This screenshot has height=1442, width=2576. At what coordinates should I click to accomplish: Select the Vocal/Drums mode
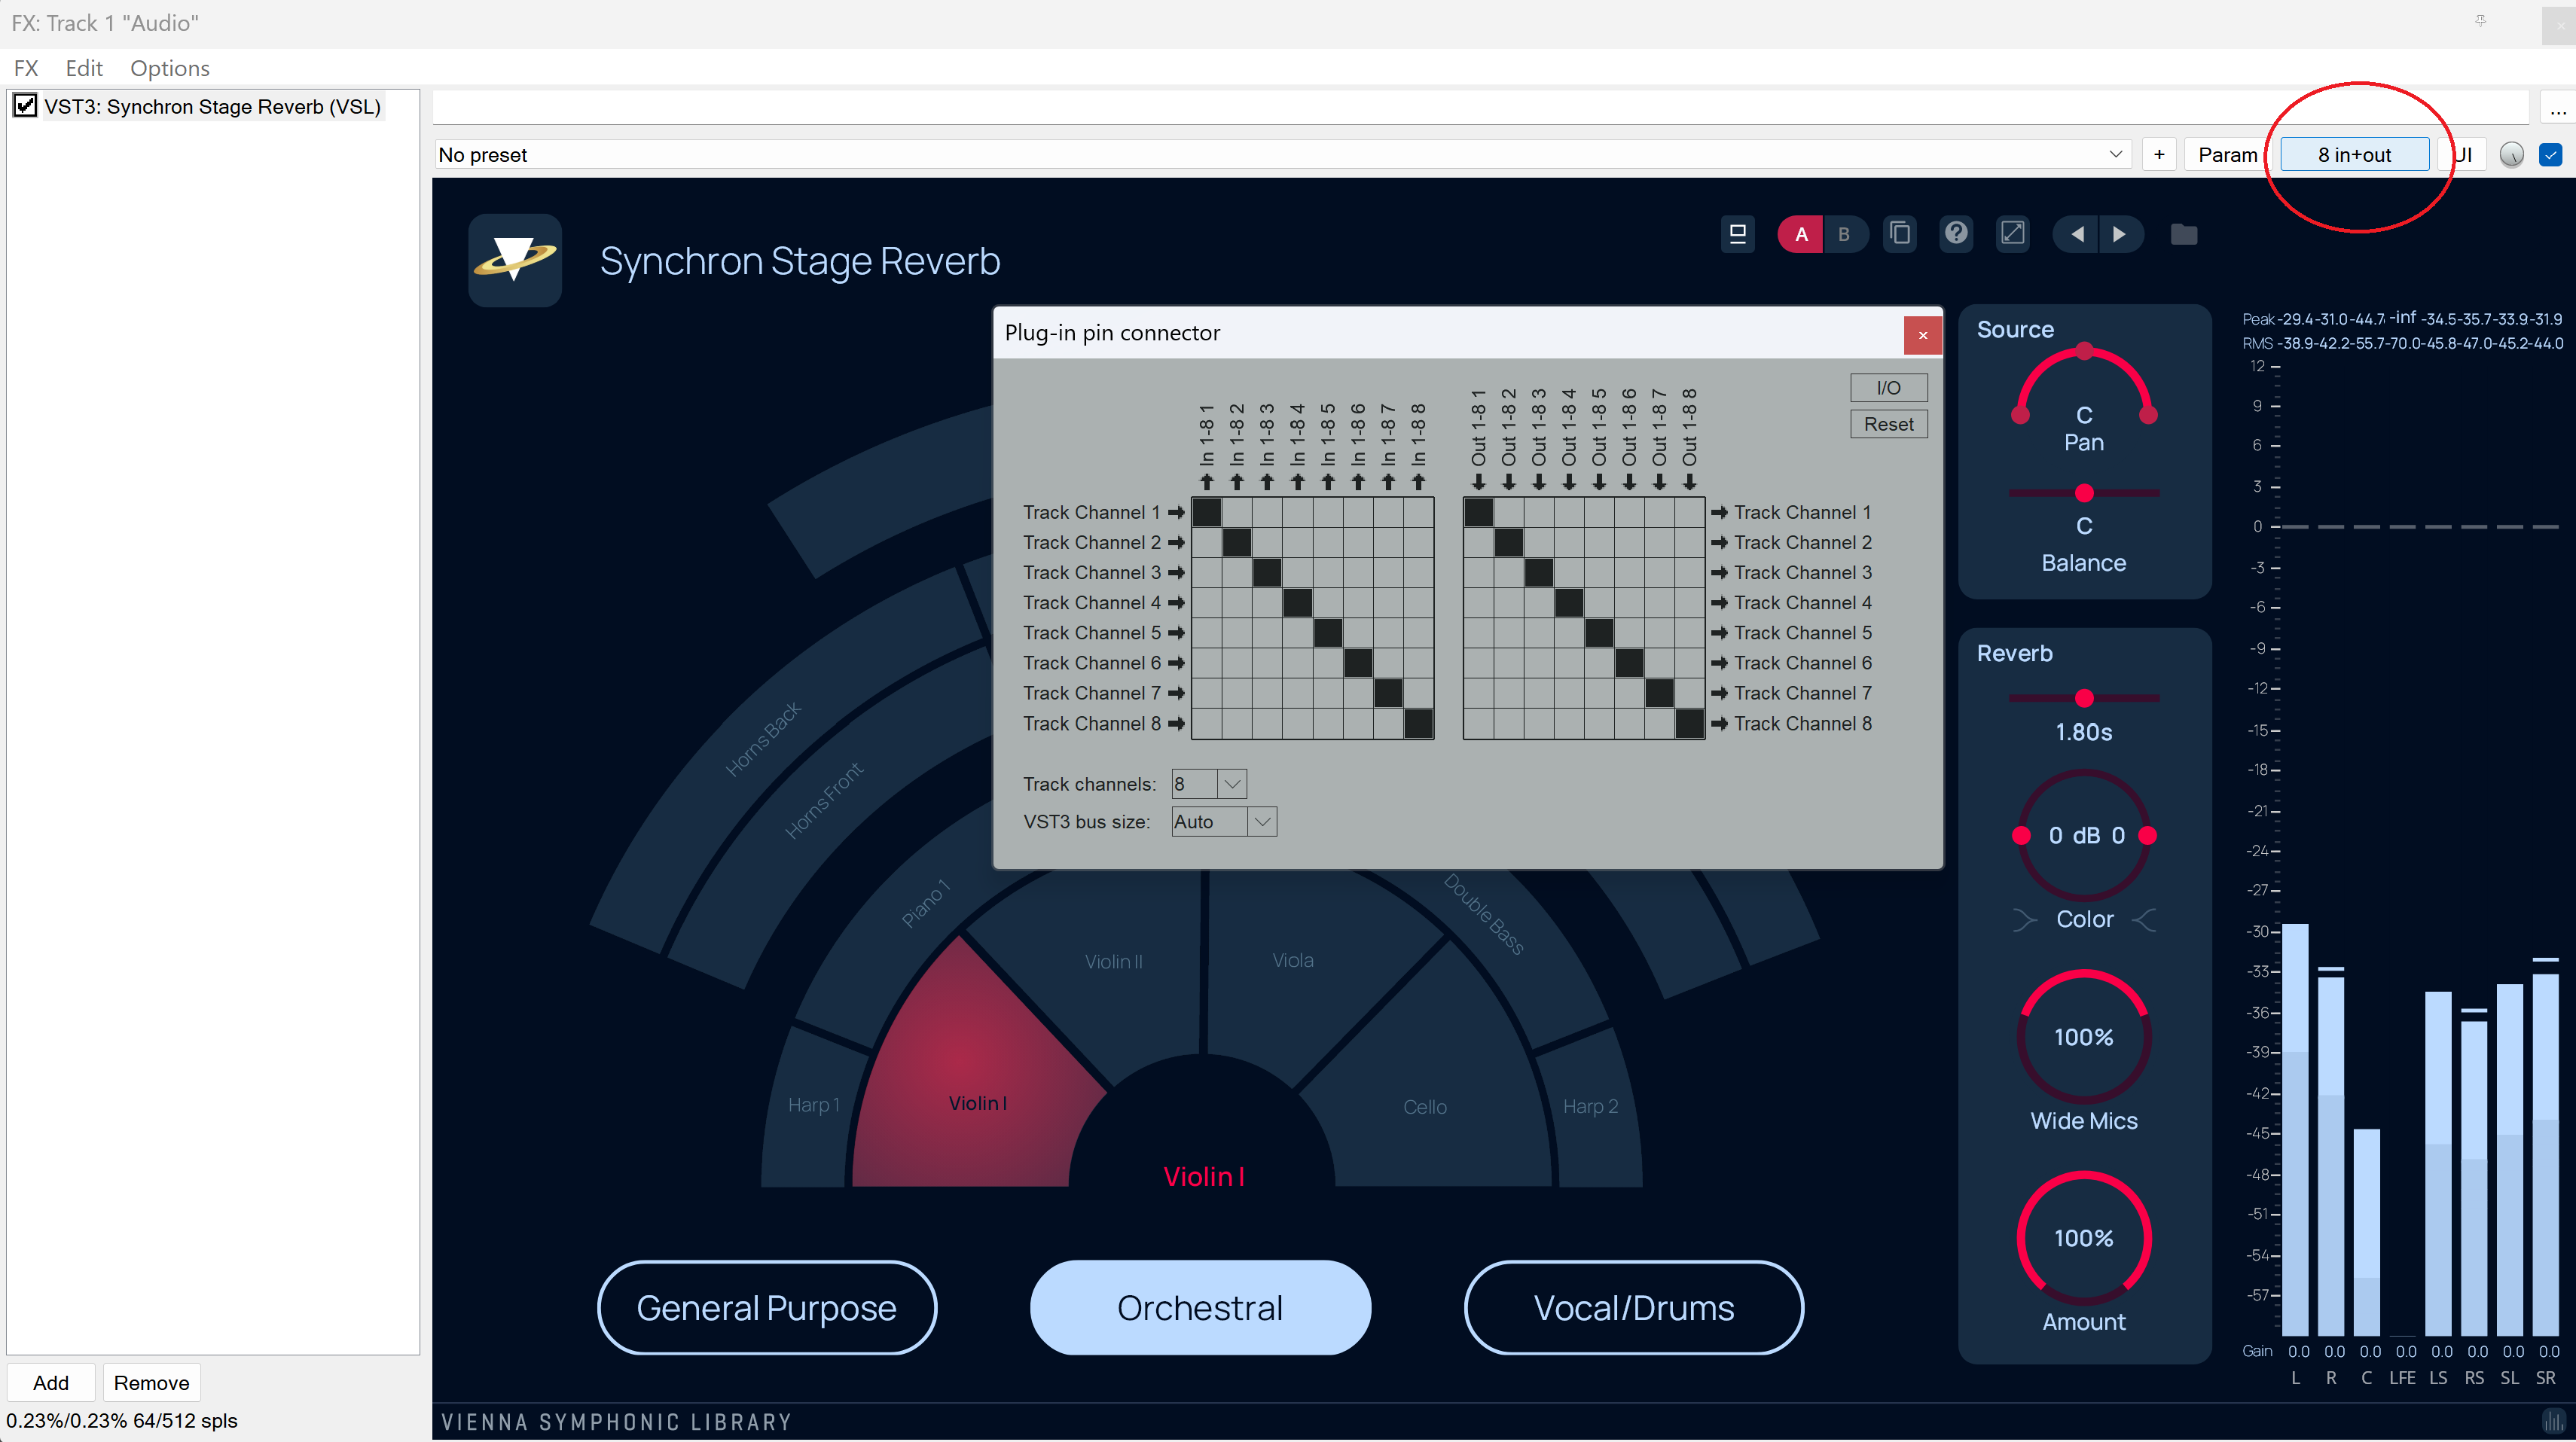1634,1307
